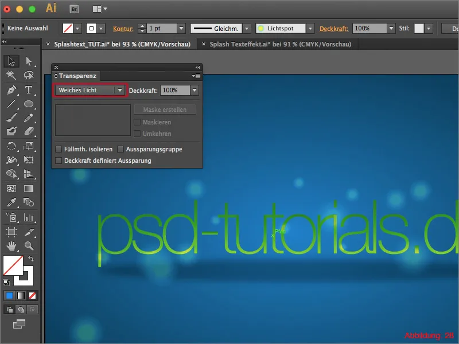This screenshot has width=459, height=344.
Task: Select the Column Graph tool
Action: (29, 217)
